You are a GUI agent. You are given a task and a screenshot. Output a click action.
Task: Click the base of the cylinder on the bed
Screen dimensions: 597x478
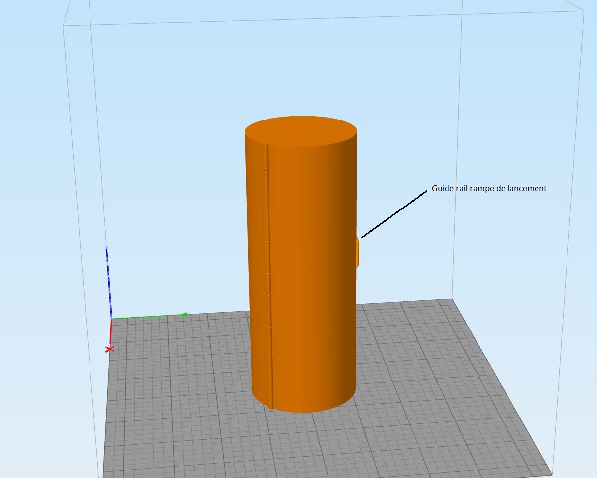[305, 409]
